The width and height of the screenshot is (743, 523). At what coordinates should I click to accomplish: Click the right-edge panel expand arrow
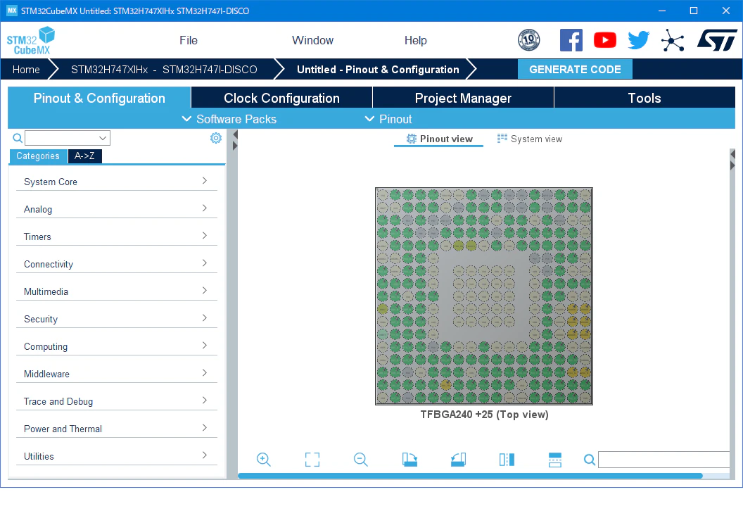click(x=732, y=165)
